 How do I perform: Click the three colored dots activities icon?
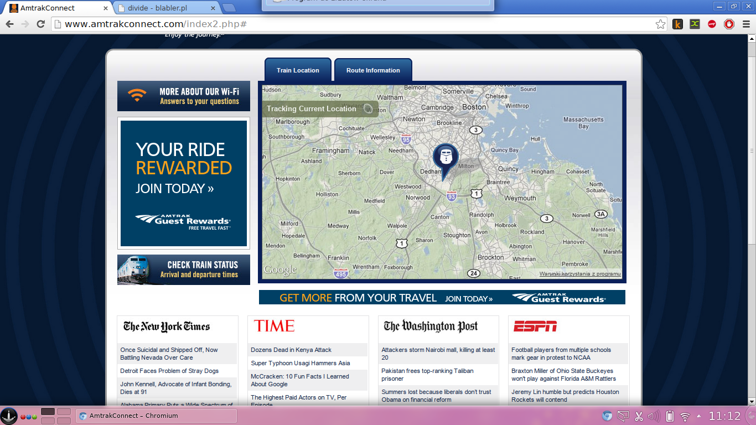(x=29, y=416)
